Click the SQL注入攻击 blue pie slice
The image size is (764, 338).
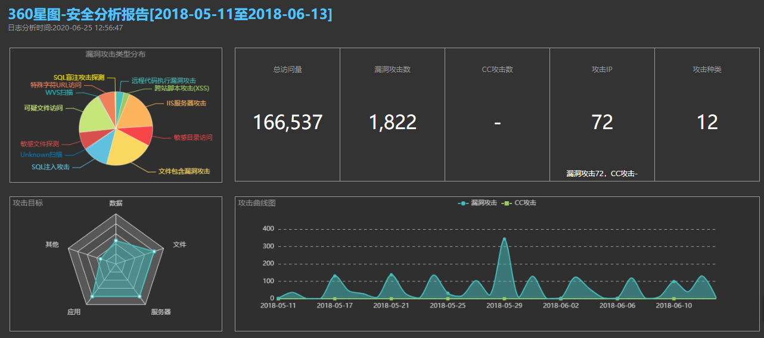[x=98, y=152]
